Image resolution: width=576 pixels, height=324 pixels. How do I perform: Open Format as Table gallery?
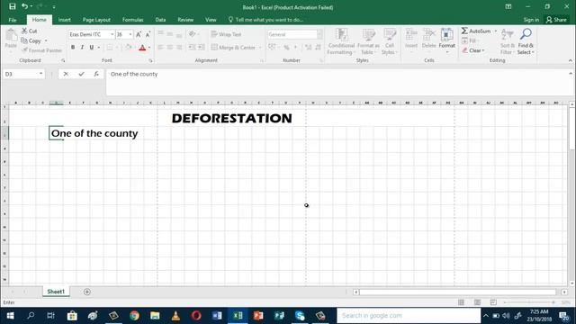(368, 41)
